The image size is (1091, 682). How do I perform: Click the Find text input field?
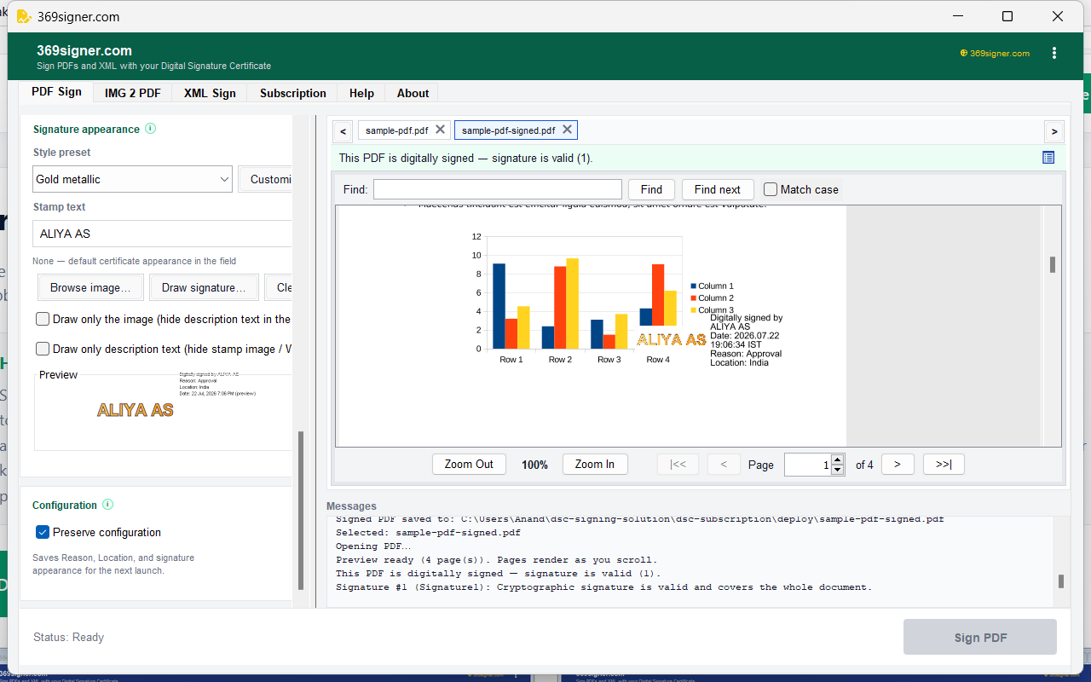(498, 189)
